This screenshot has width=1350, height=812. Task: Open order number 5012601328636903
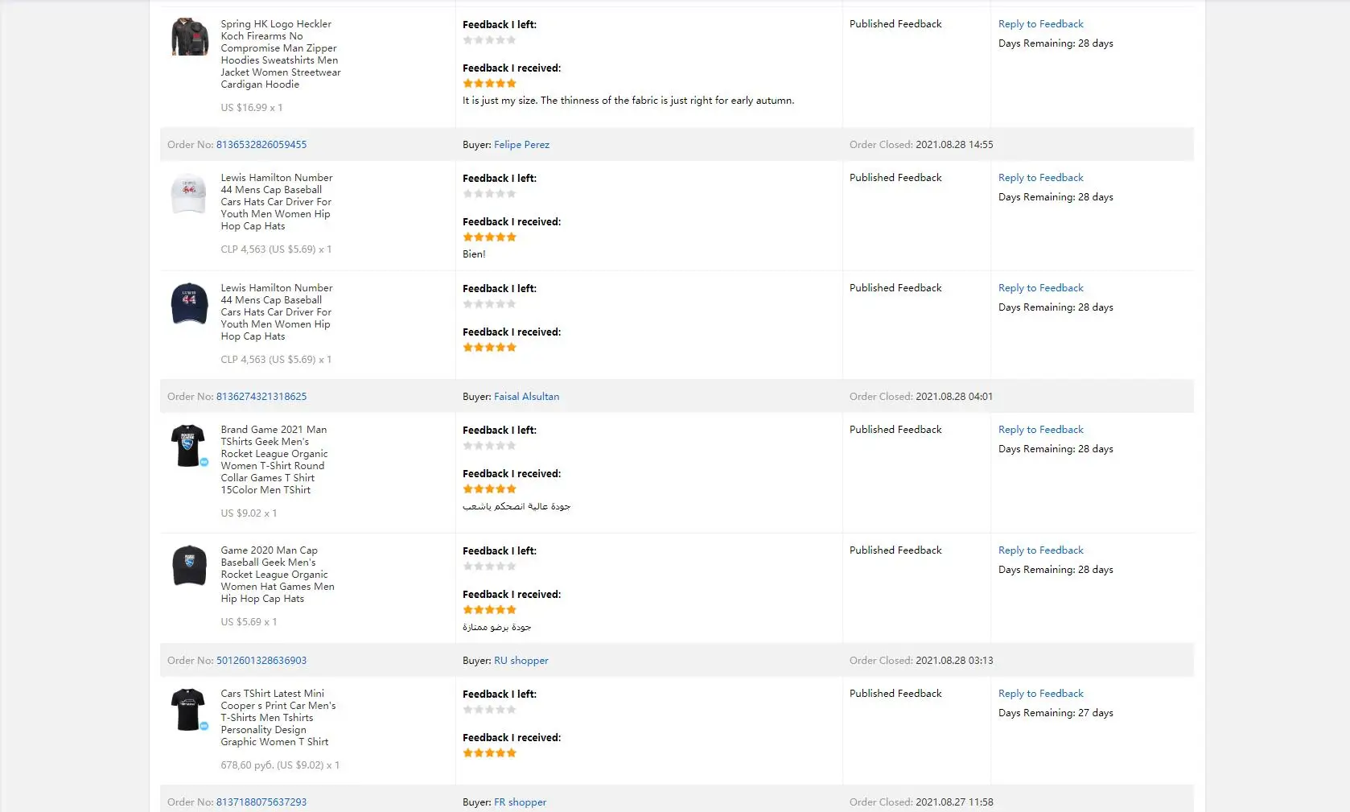pyautogui.click(x=261, y=661)
